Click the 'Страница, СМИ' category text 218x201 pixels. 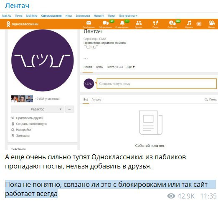point(95,39)
